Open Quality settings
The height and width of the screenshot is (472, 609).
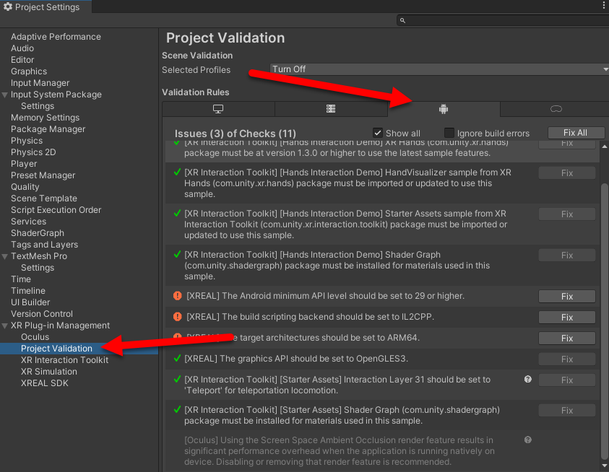(25, 187)
